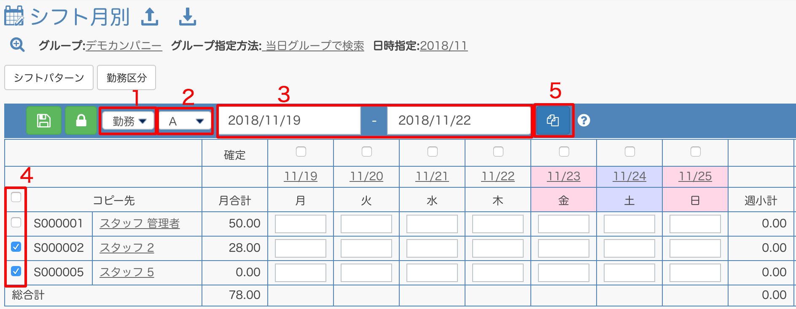Open search options with the magnifier icon
Screen dimensions: 796x309
17,45
